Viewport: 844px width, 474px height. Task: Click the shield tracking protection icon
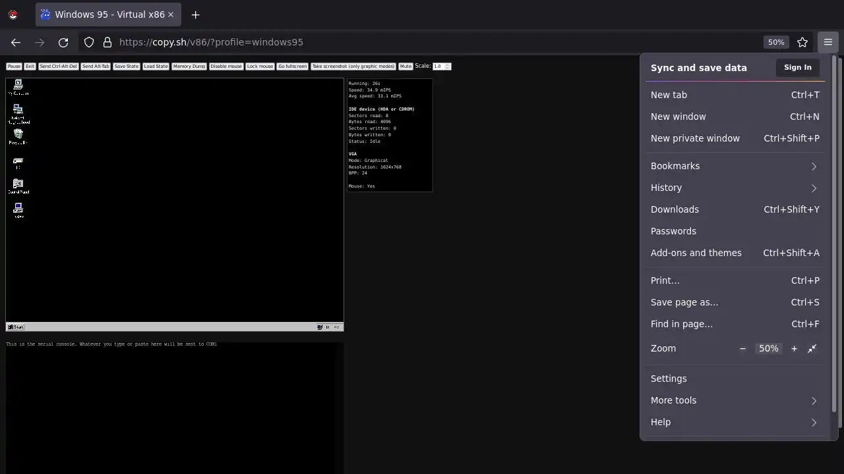point(89,42)
